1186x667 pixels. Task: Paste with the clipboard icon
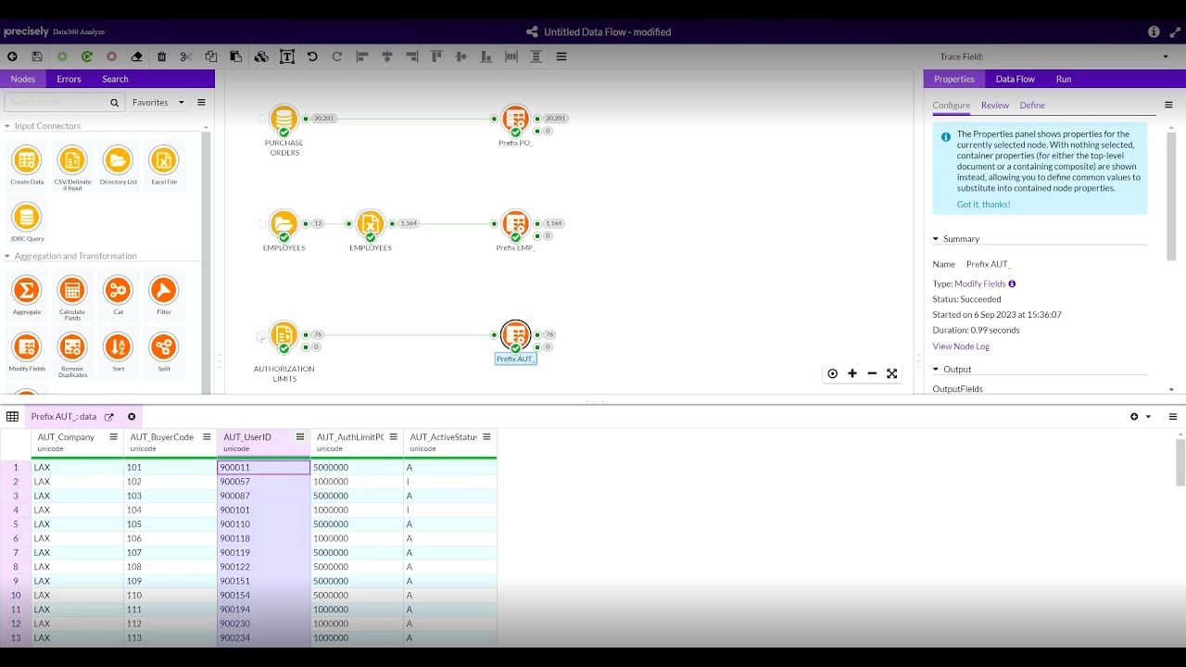coord(236,57)
